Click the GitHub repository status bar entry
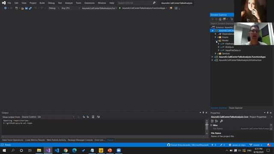 pyautogui.click(x=188, y=145)
